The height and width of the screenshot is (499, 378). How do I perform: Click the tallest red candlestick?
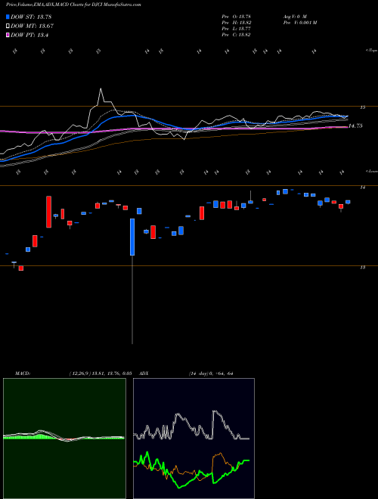coord(48,212)
